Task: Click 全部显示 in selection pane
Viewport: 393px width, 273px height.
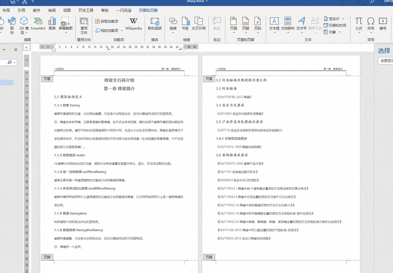Action: point(386,60)
